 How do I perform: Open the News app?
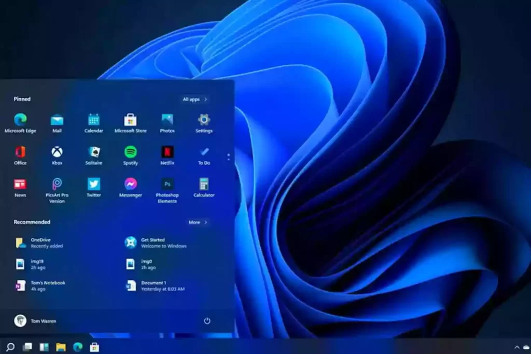pos(20,188)
